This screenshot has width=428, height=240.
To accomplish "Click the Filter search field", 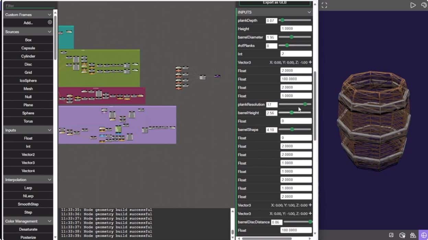I will (30, 6).
